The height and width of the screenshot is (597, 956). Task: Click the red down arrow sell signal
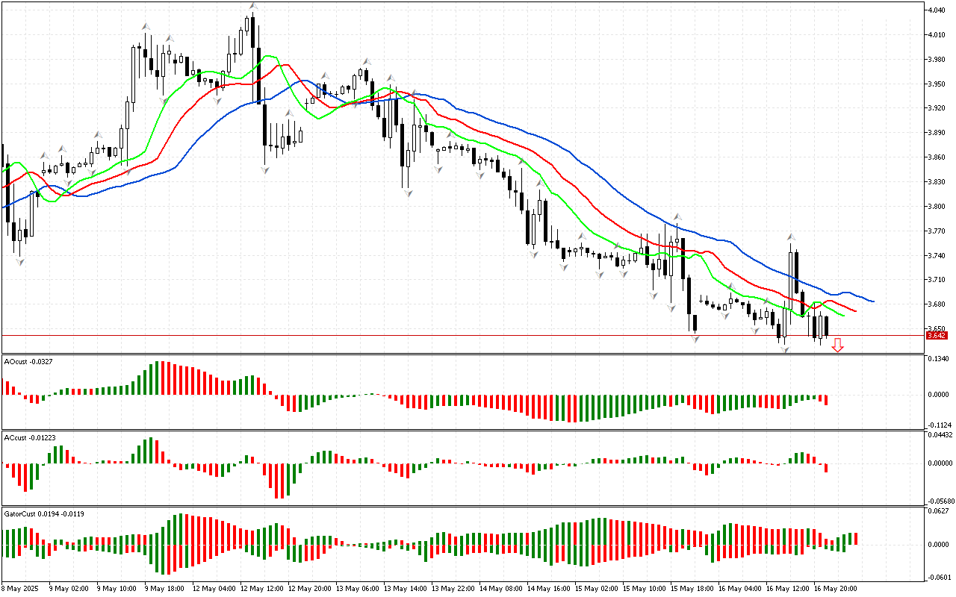[x=838, y=345]
